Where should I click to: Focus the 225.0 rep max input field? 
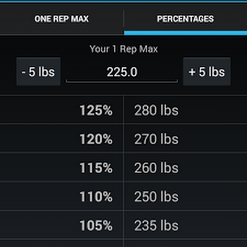pos(122,72)
